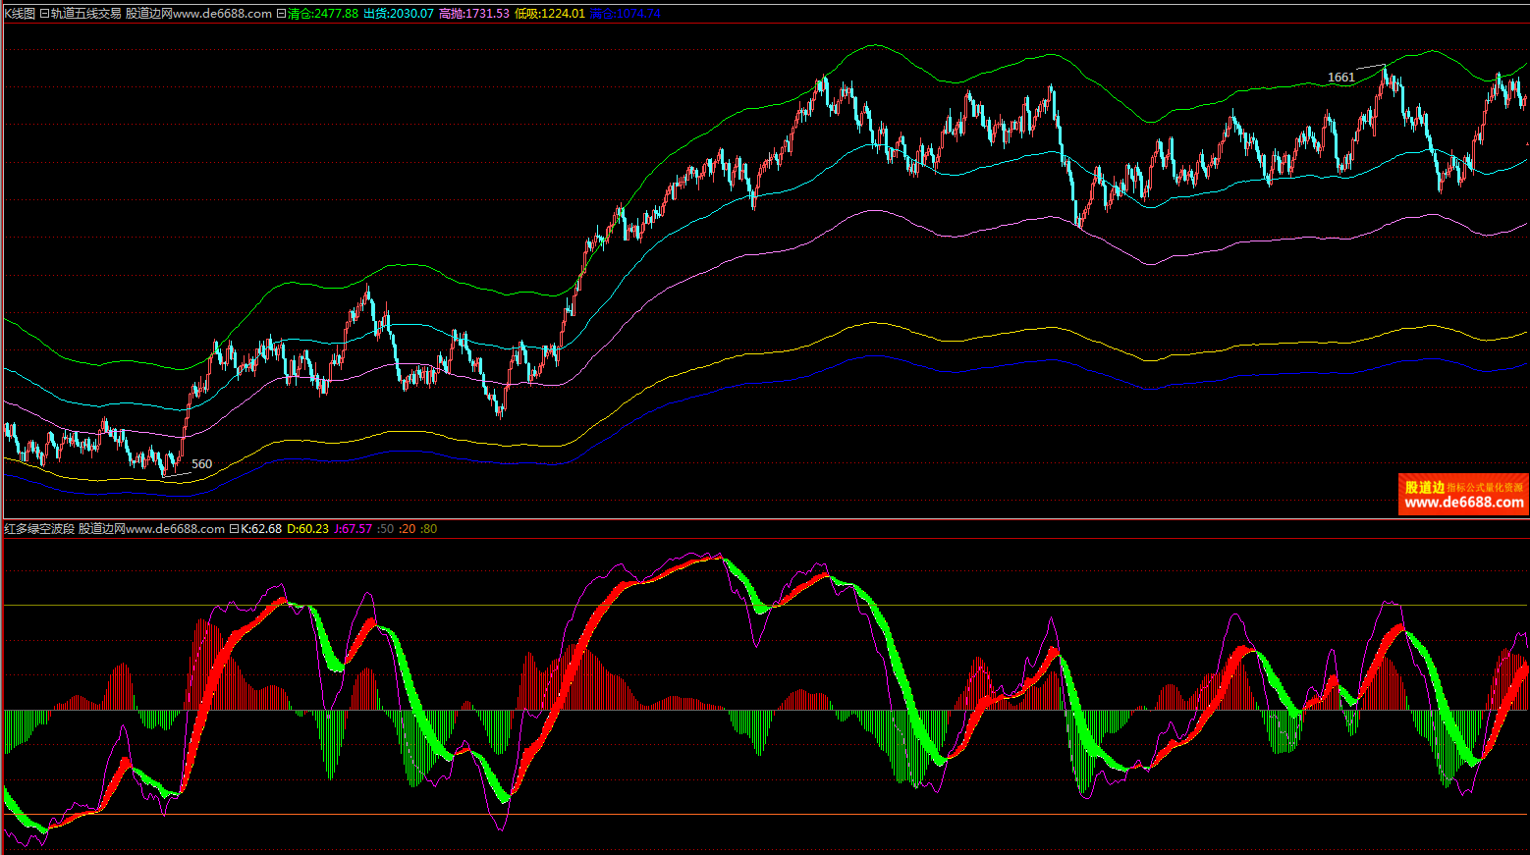The height and width of the screenshot is (855, 1530).
Task: Click the 低吸:1224.01 yellow value label
Action: [x=550, y=14]
